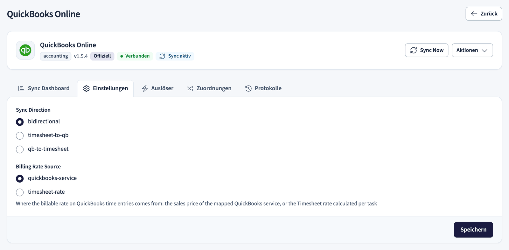Click the accounting category tag
This screenshot has height=250, width=509.
click(56, 56)
